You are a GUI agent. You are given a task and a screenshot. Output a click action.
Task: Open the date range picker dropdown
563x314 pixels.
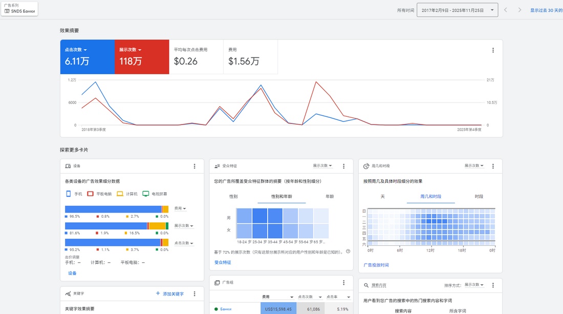457,10
